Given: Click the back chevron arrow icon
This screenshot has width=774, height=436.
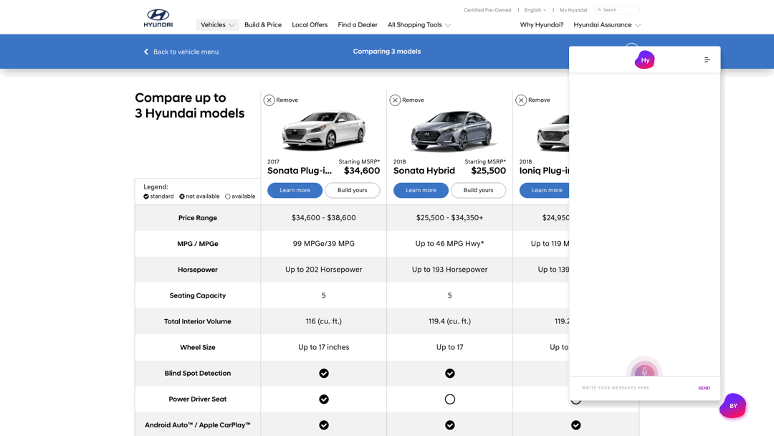Looking at the screenshot, I should 146,52.
